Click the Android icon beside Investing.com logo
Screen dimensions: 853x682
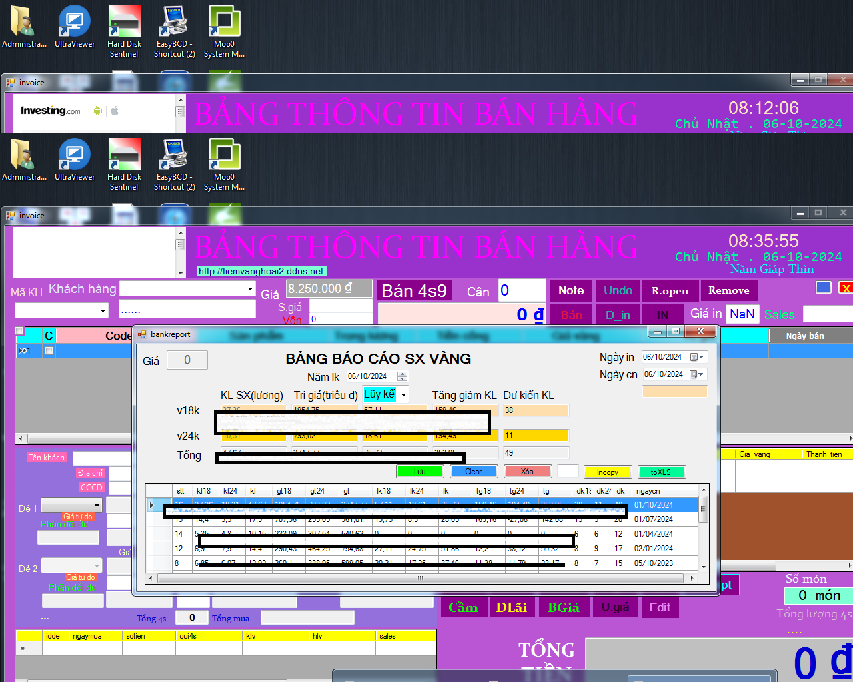(98, 111)
